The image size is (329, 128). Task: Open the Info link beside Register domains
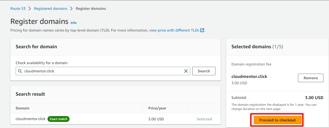pyautogui.click(x=73, y=23)
